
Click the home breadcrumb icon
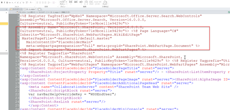click(x=17, y=12)
